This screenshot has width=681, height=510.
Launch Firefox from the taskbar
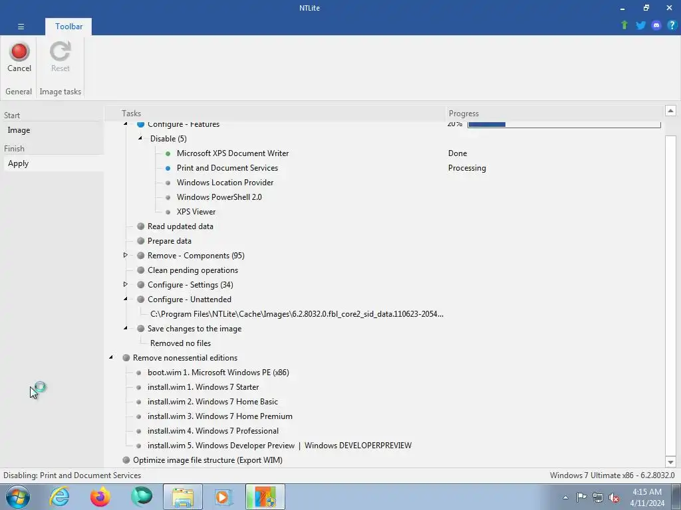[x=100, y=497]
